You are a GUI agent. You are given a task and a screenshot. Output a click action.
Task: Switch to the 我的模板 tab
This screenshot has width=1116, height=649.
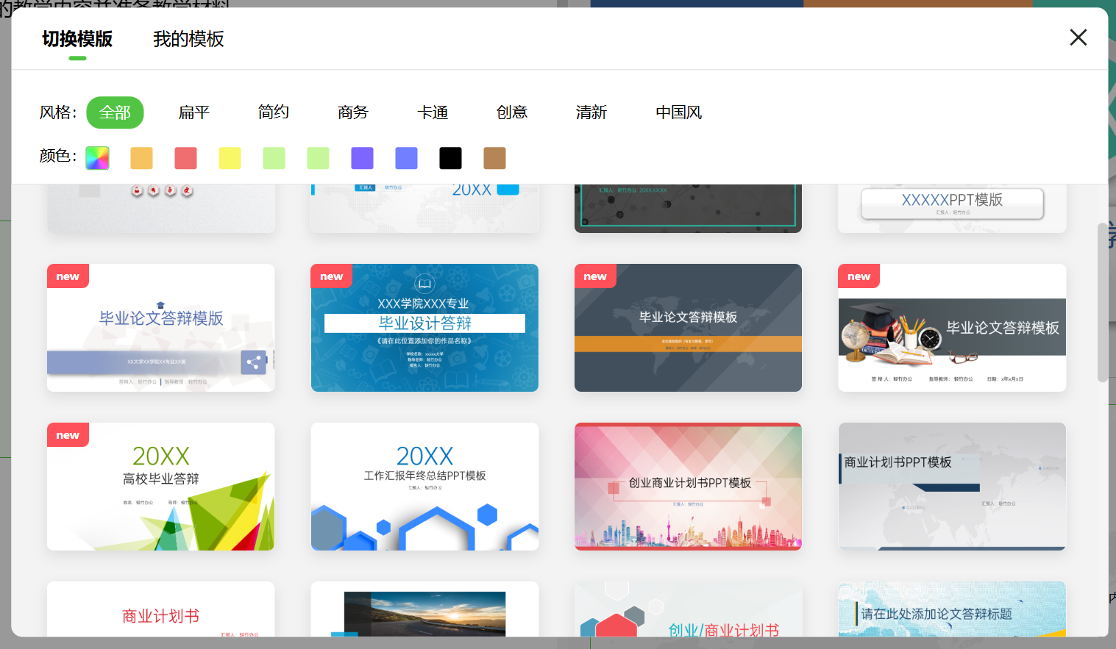188,40
